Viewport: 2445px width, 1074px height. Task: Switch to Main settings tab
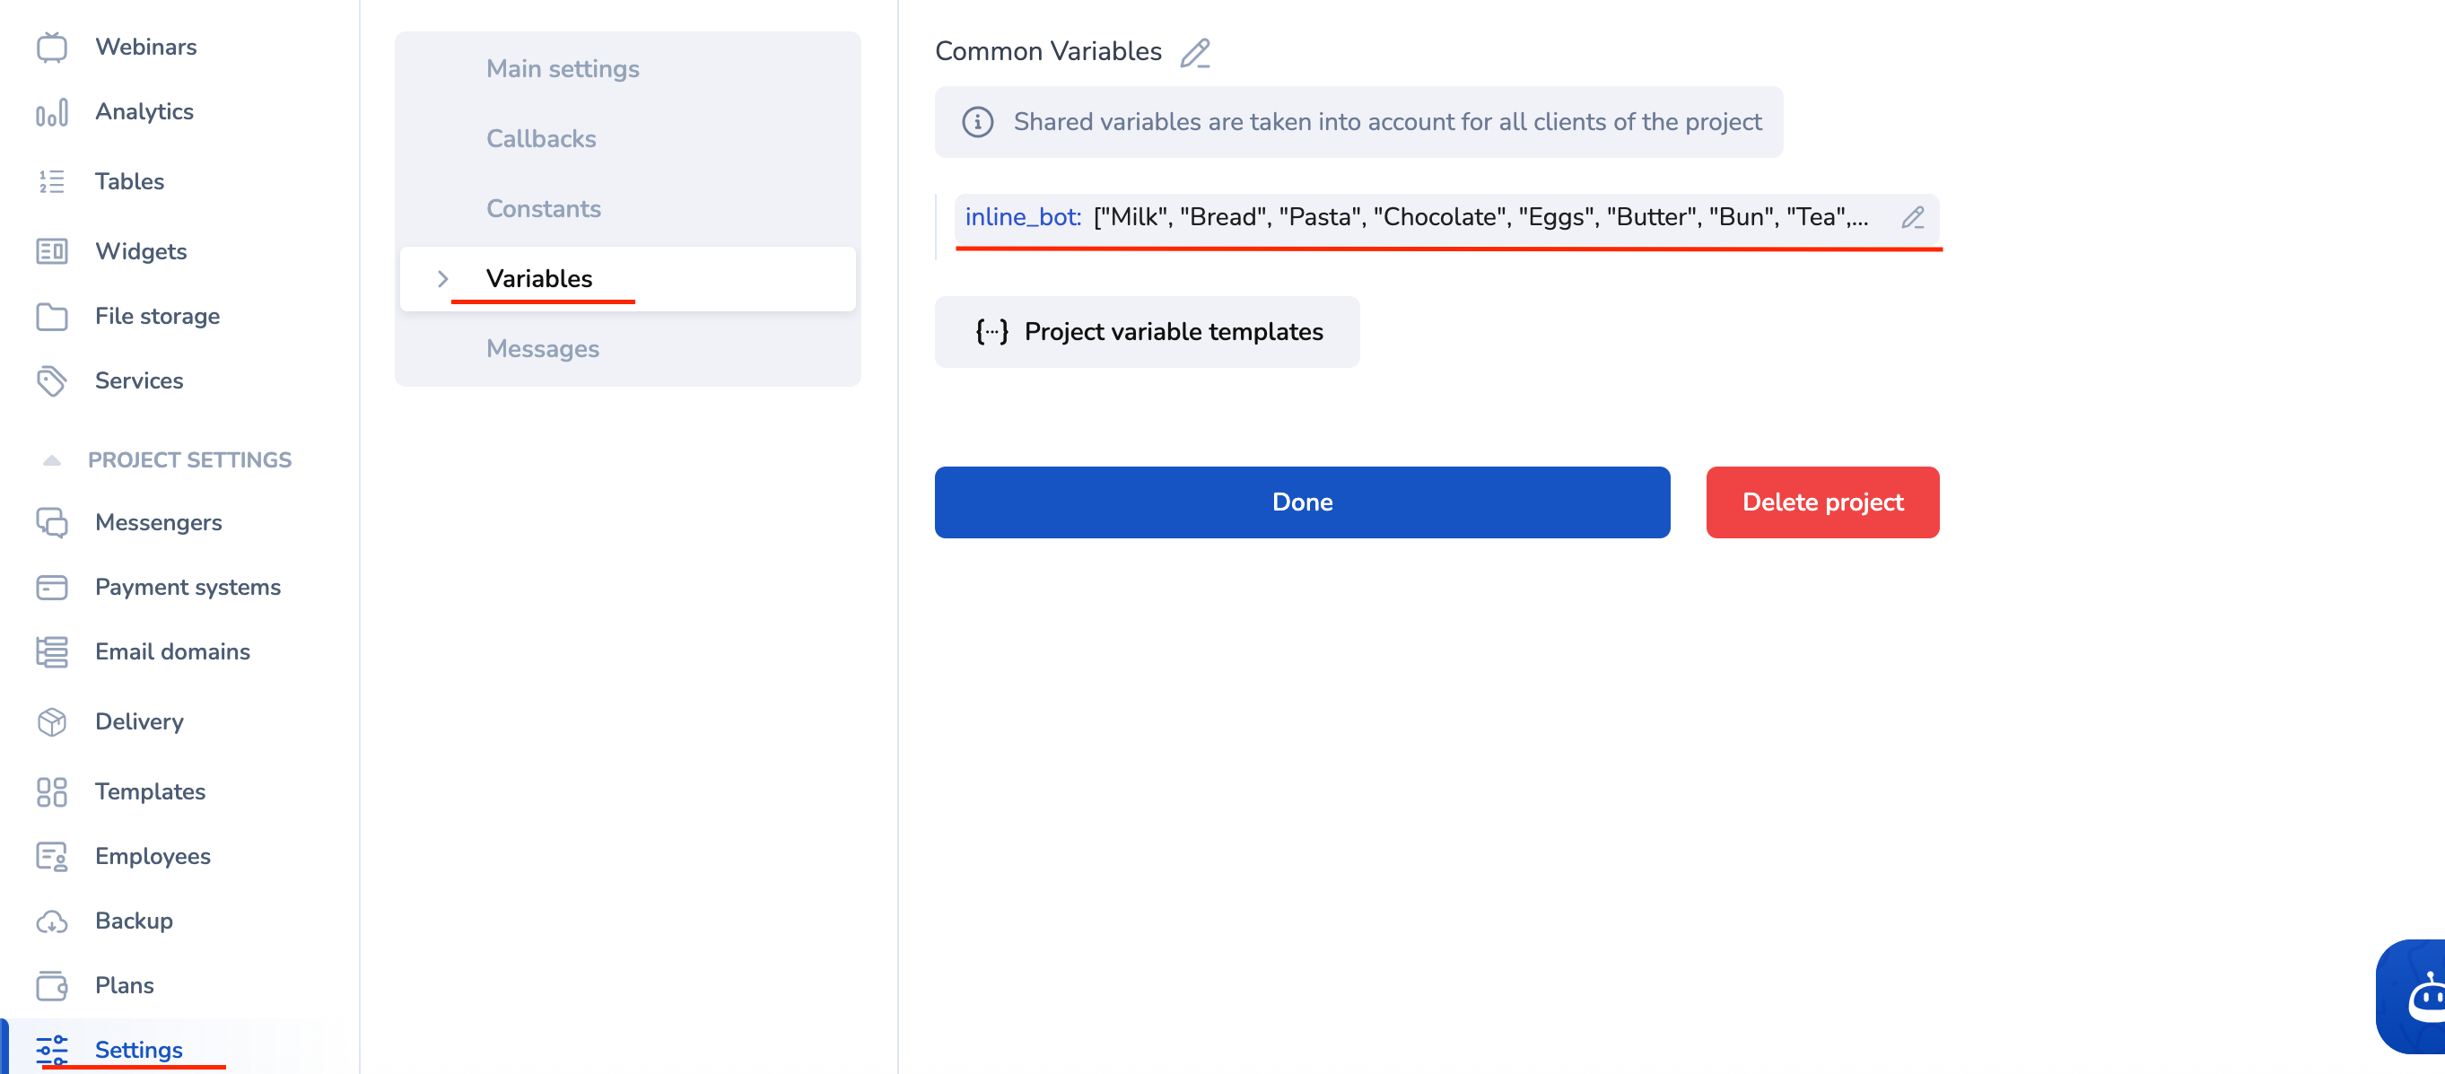coord(562,68)
